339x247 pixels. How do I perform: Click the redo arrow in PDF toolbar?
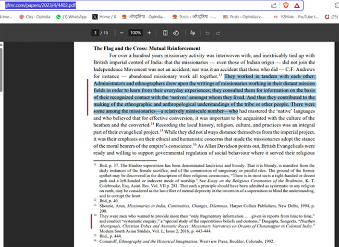218,33
